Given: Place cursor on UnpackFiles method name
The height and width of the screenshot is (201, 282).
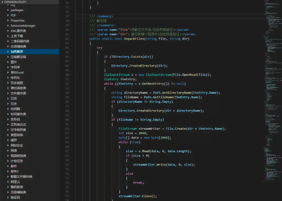Looking at the screenshot, I should click(x=134, y=39).
